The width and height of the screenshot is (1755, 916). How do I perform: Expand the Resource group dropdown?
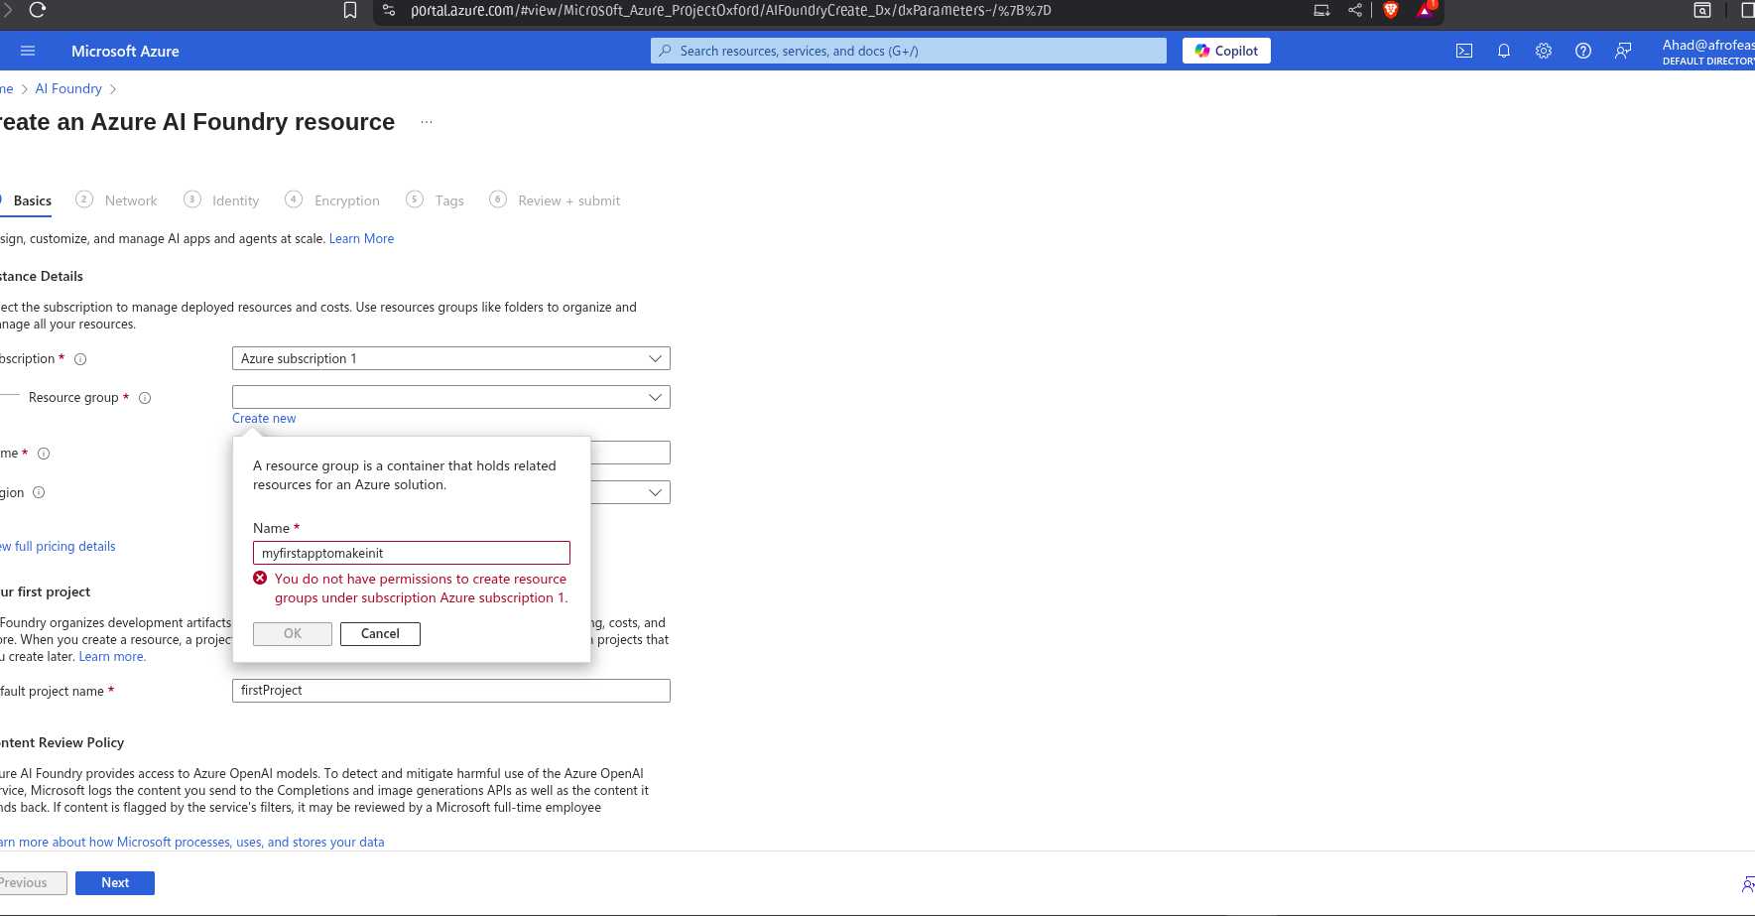coord(451,397)
